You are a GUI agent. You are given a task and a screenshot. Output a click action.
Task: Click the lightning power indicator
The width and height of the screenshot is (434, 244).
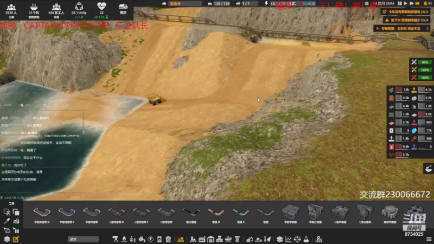(x=266, y=4)
